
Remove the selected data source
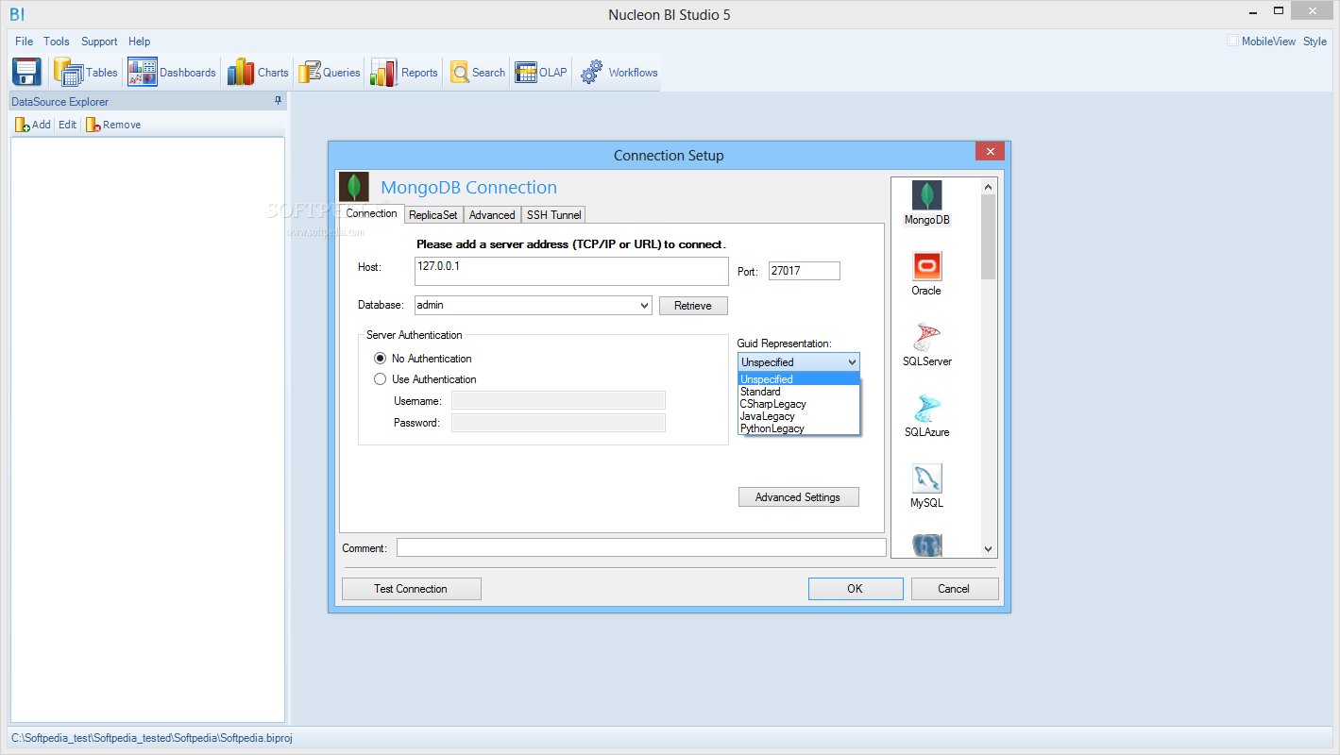113,125
